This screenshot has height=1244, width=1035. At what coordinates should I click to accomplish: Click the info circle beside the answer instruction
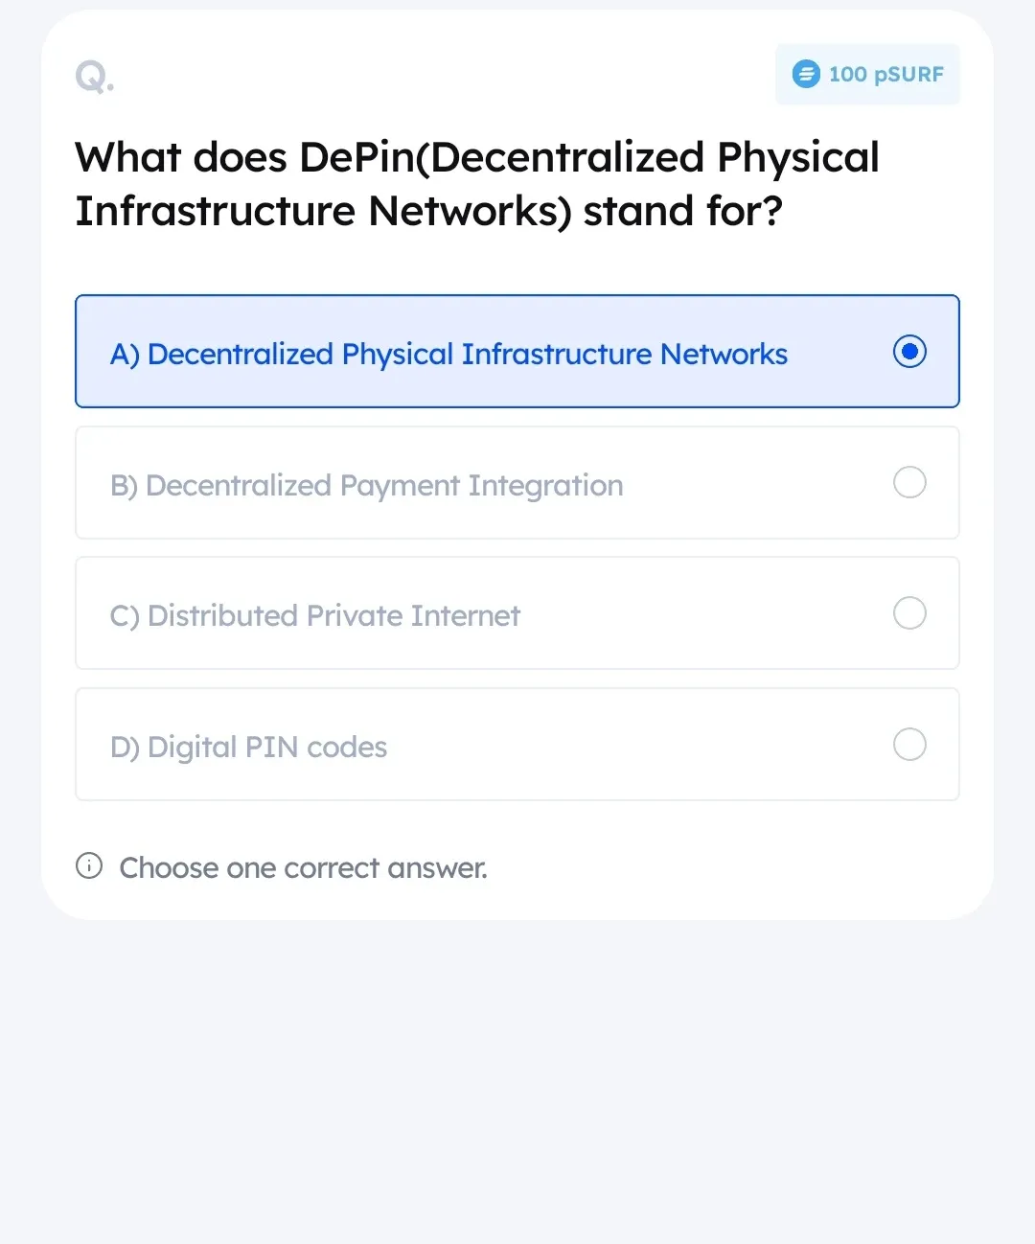click(x=89, y=865)
